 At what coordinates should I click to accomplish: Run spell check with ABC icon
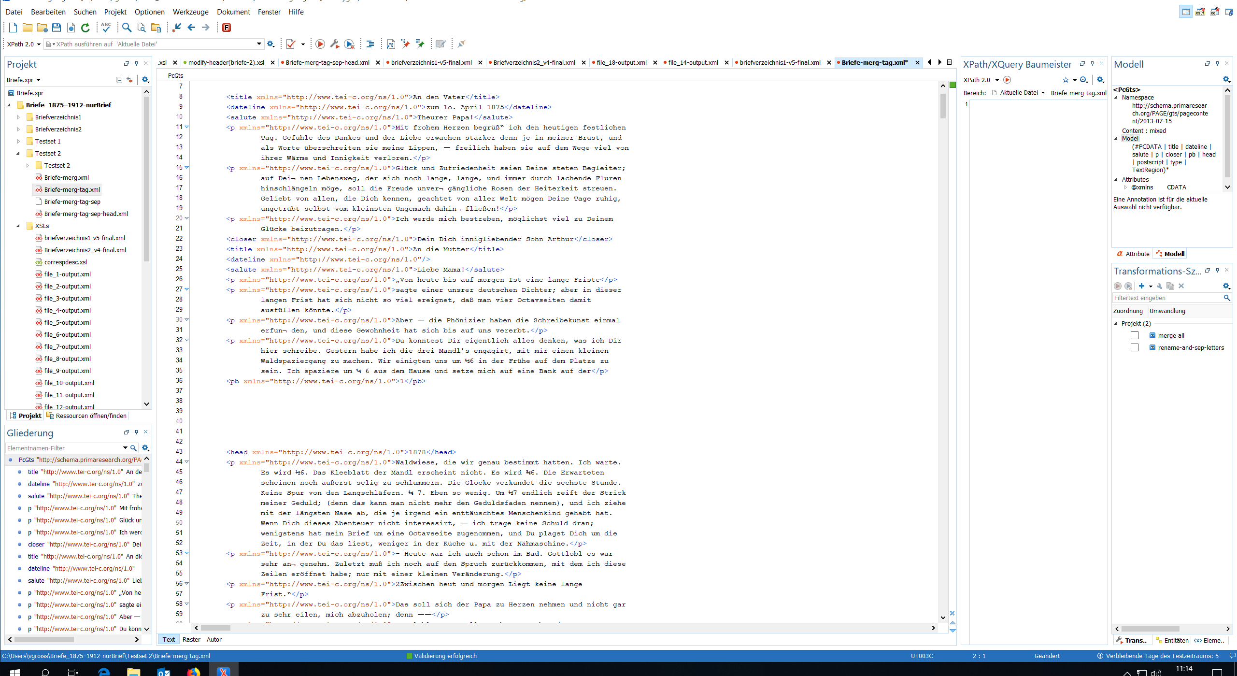click(106, 28)
